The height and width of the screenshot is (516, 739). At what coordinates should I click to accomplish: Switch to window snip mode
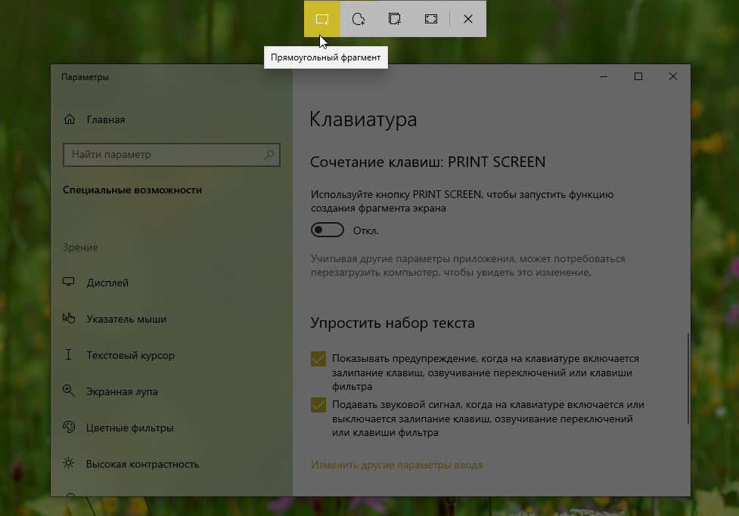(395, 19)
